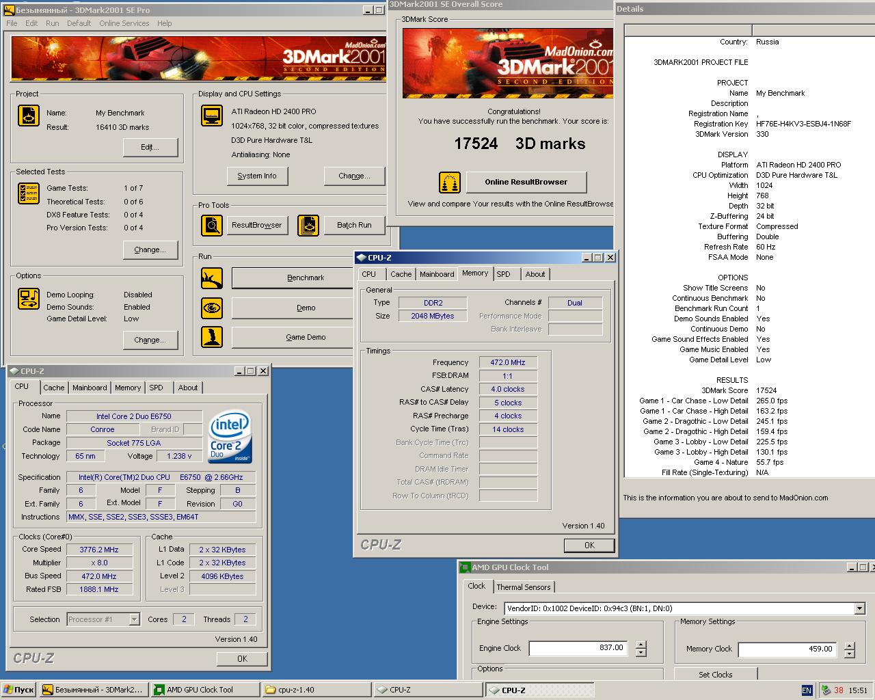Click the Selected Tests checklist icon

[x=29, y=193]
